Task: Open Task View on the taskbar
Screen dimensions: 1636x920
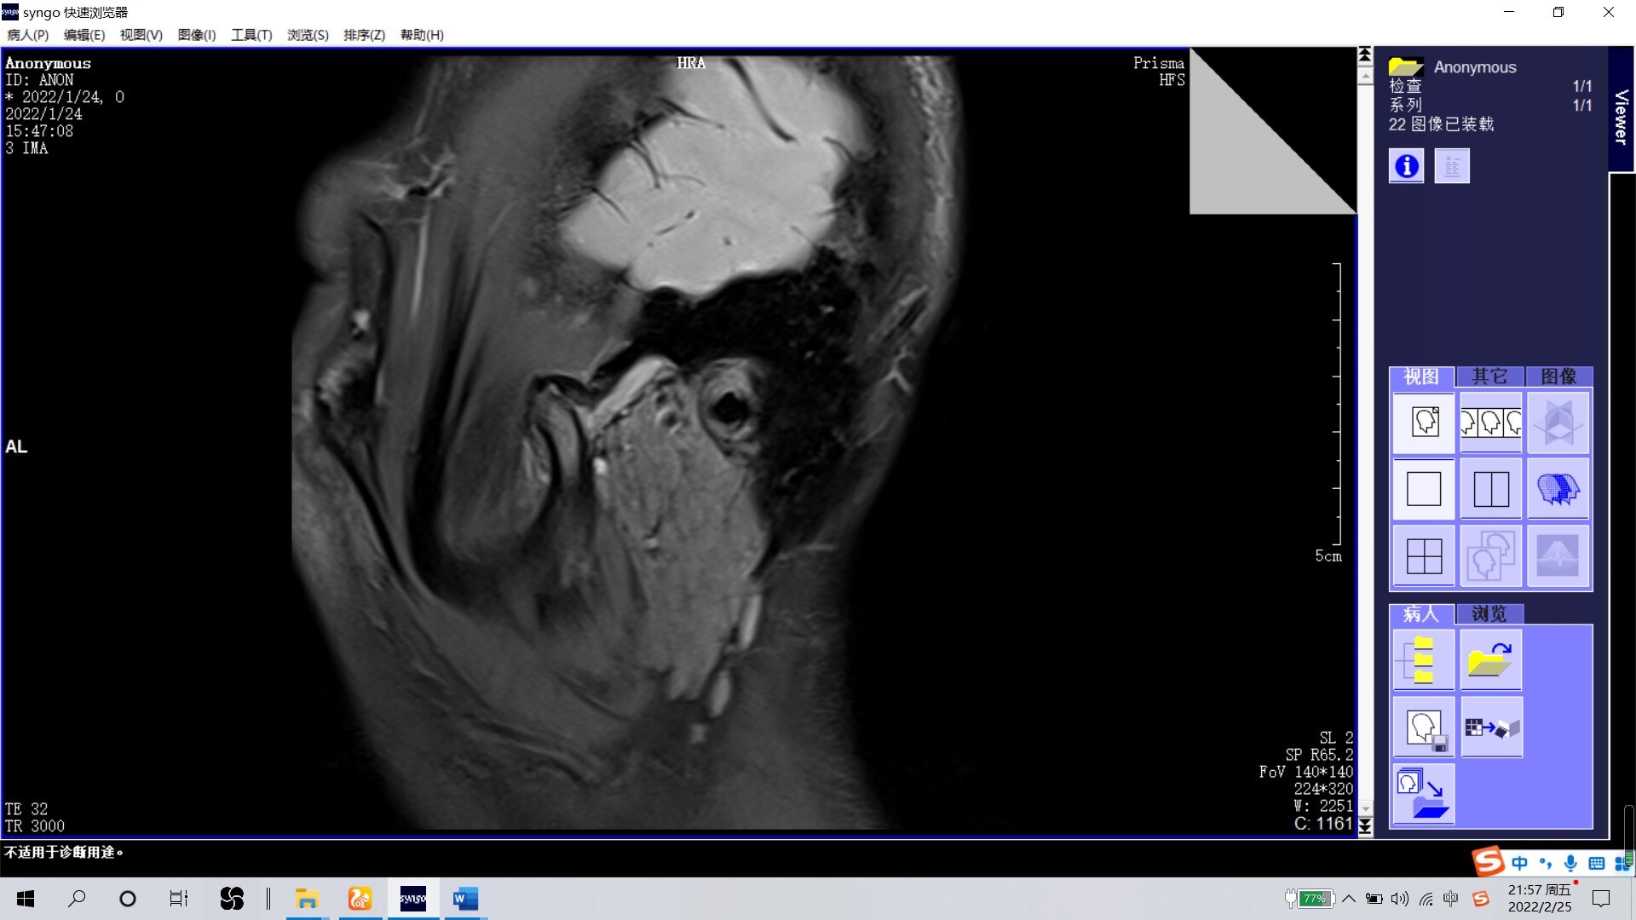Action: [178, 899]
